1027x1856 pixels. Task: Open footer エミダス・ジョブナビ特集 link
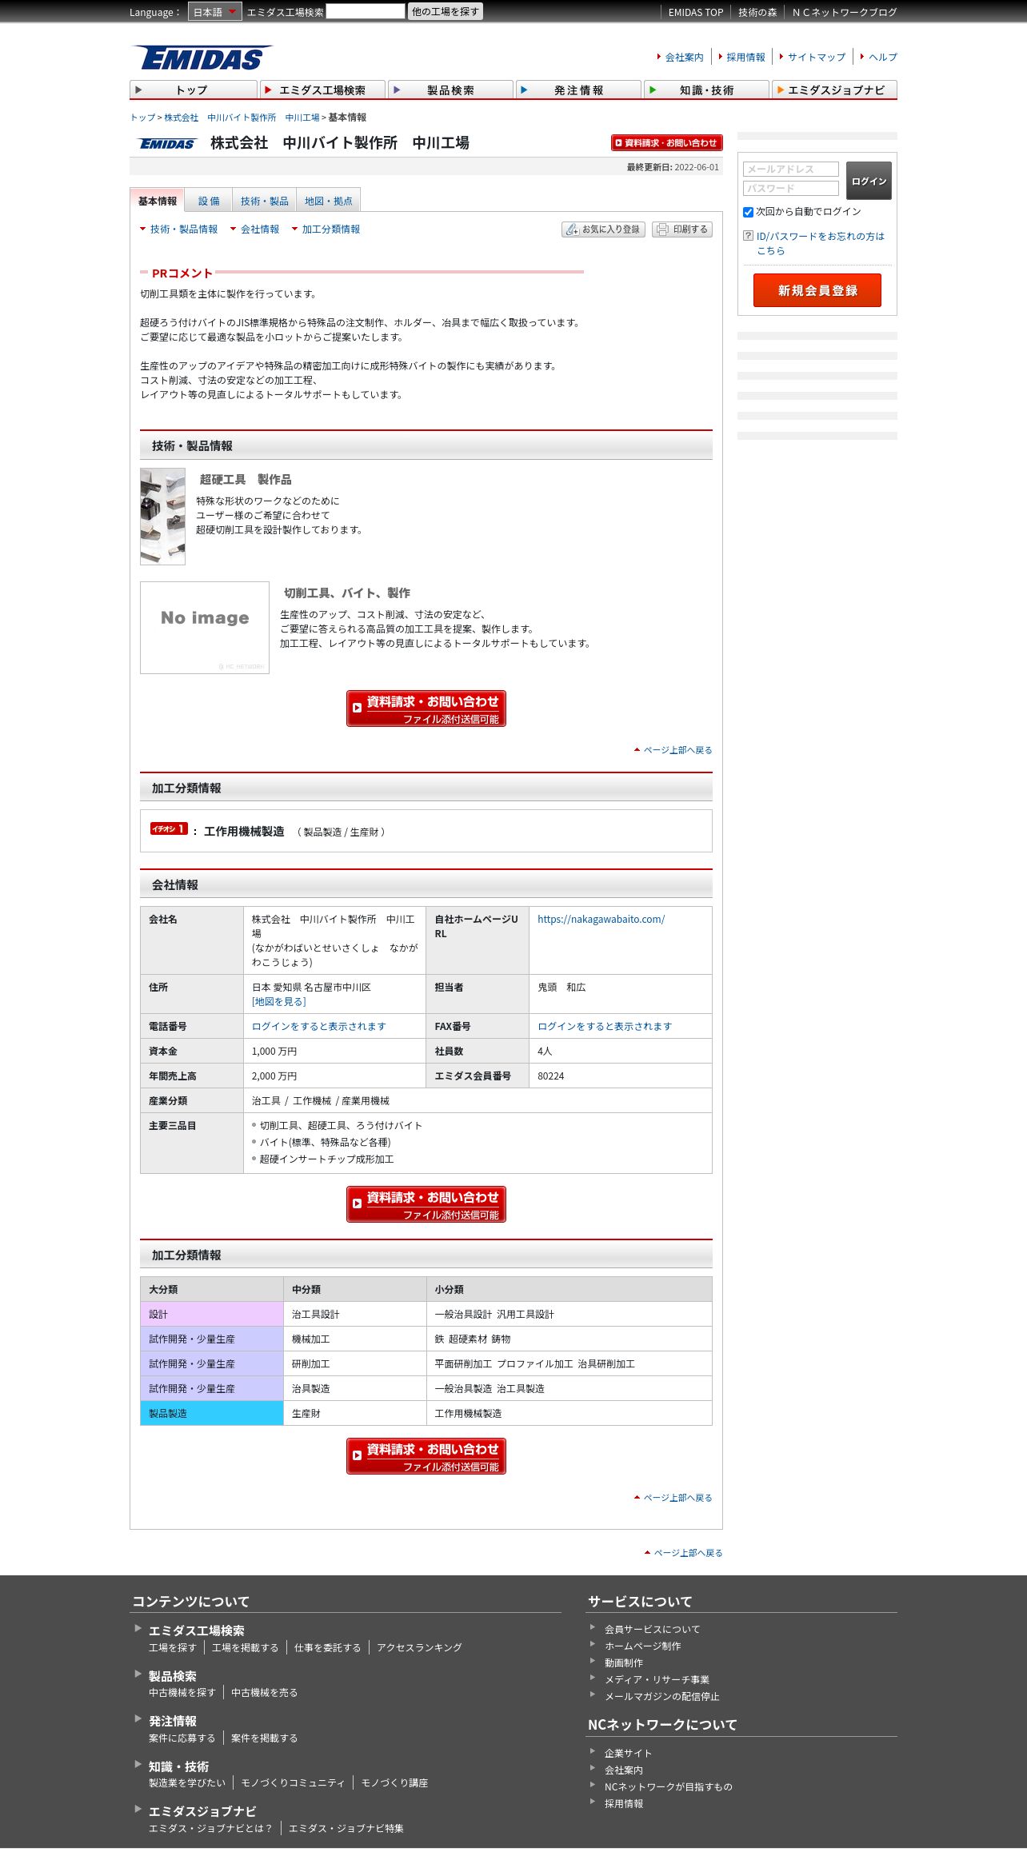(346, 1828)
